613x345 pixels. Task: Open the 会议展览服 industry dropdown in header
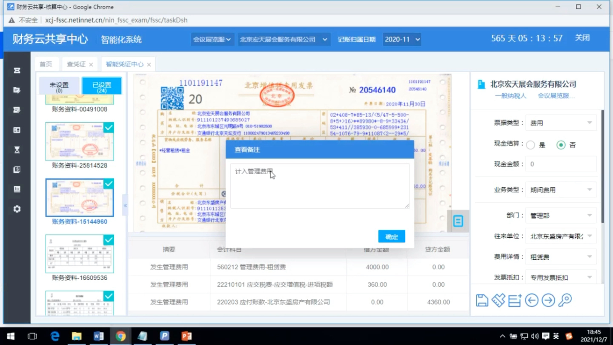point(212,39)
